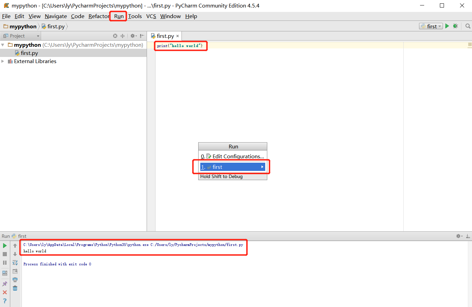The image size is (472, 307).
Task: Open the Code menu
Action: point(78,16)
